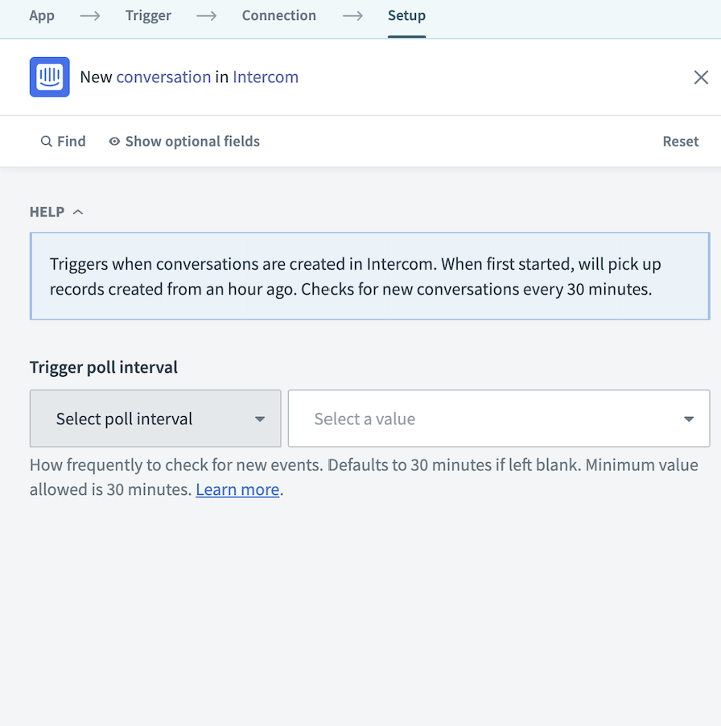Click Show optional fields
721x726 pixels.
point(192,141)
